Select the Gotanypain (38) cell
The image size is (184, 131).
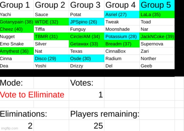tap(17, 22)
